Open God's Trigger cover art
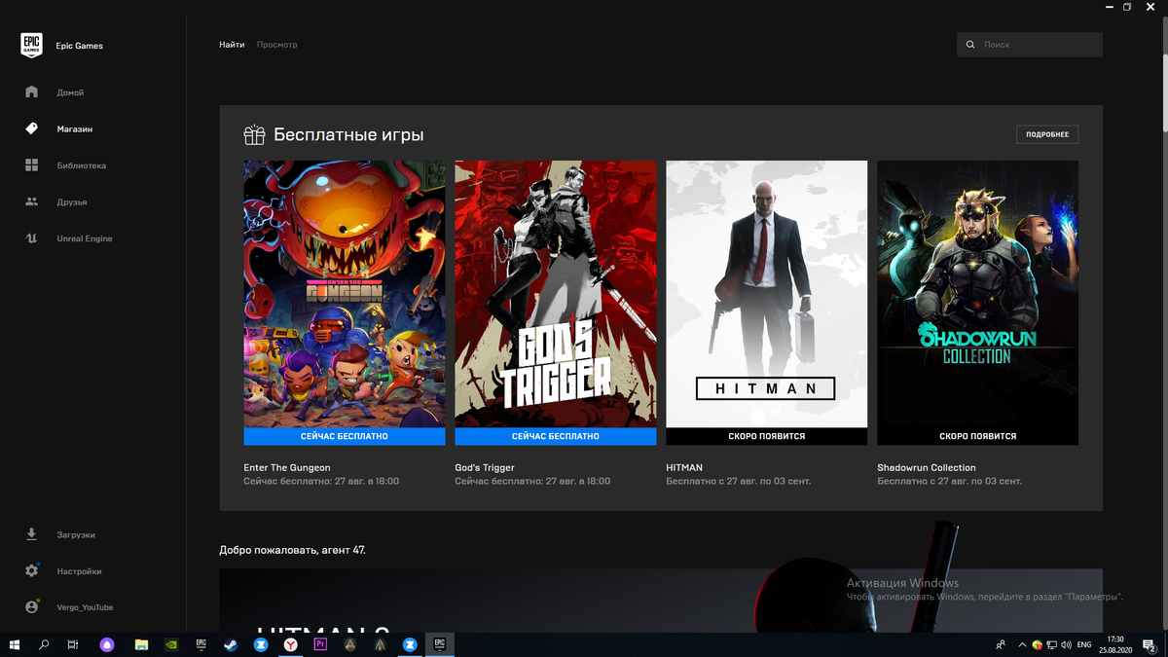The height and width of the screenshot is (657, 1168). point(556,294)
